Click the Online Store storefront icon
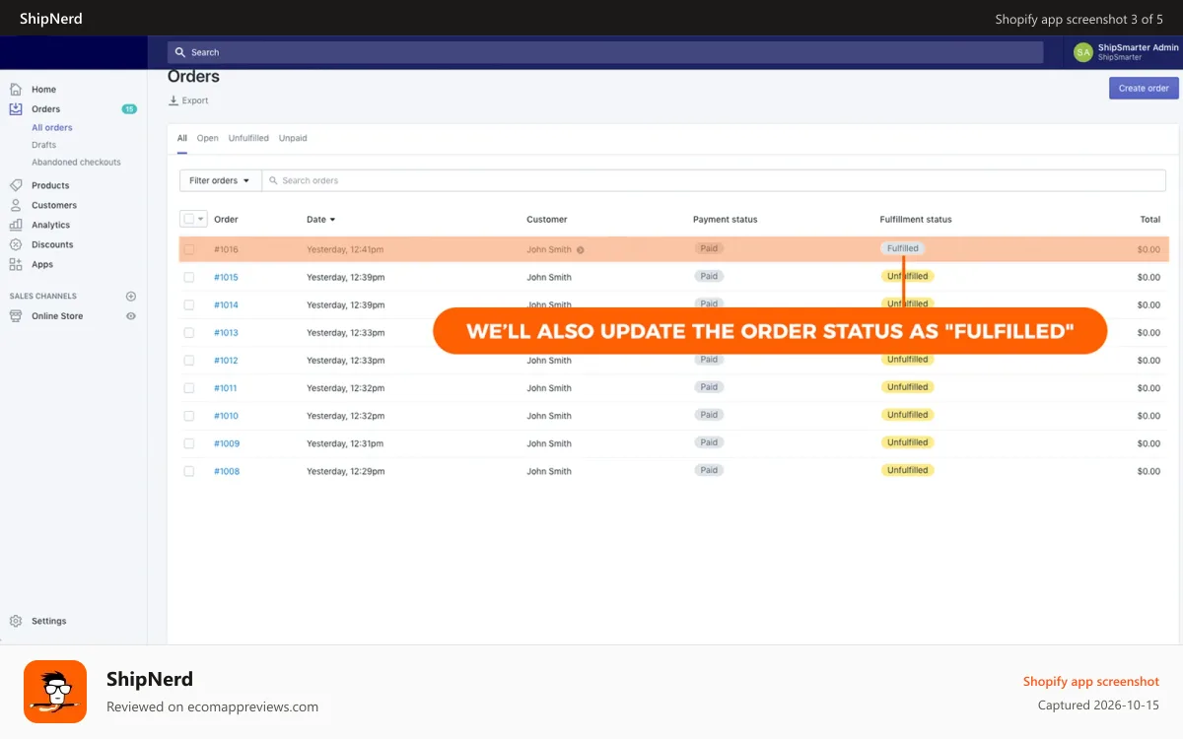Viewport: 1183px width, 739px height. coord(16,316)
